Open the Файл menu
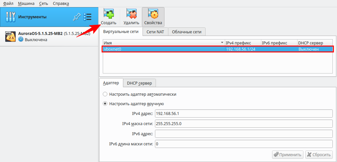The height and width of the screenshot is (162, 337). (x=8, y=4)
